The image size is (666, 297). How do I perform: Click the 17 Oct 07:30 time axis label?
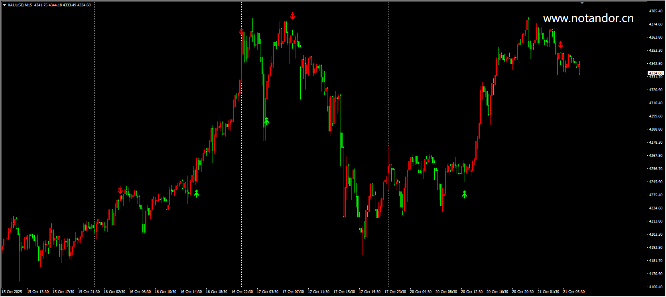click(293, 292)
